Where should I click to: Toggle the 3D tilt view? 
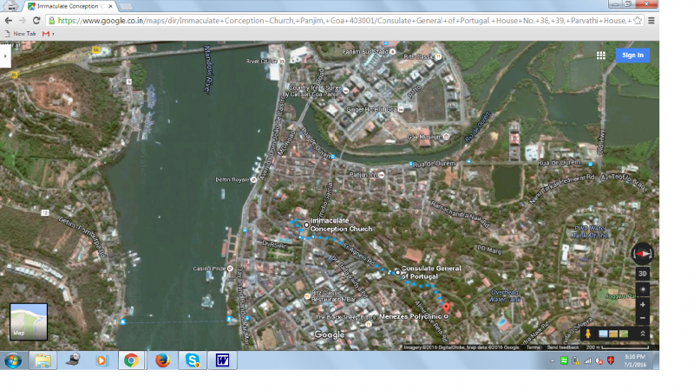tap(643, 273)
